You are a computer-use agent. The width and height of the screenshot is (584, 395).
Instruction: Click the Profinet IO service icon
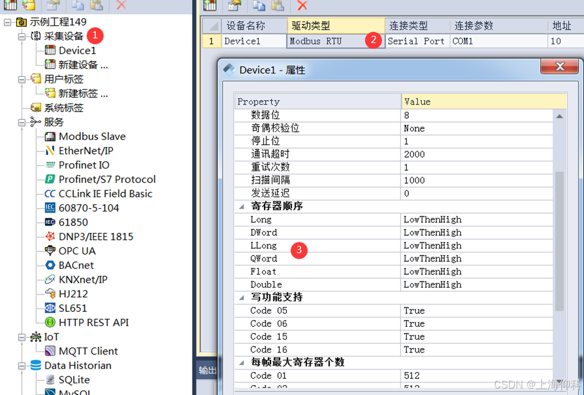50,165
